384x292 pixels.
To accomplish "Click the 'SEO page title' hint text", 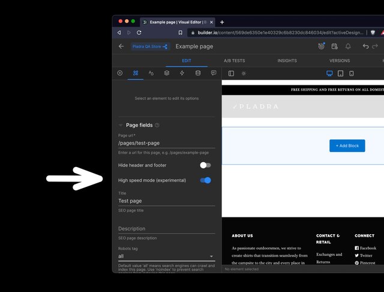I will point(131,210).
